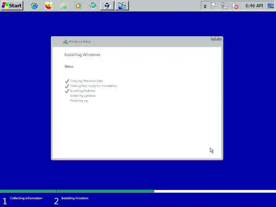The height and width of the screenshot is (207, 276).
Task: Open the red-orange browser icon in taskbar
Action: [49, 6]
